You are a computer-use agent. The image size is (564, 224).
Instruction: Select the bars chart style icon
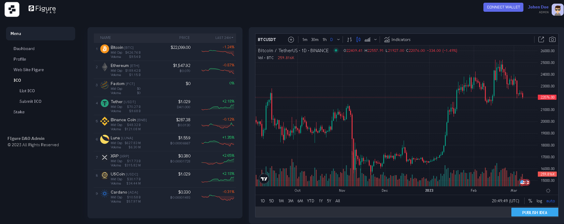point(349,40)
